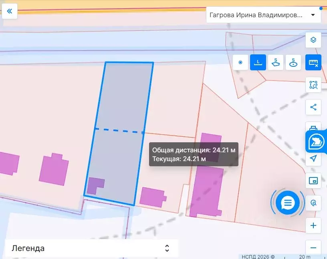
Task: Close the ruler measurement toolbar
Action: [x=313, y=62]
